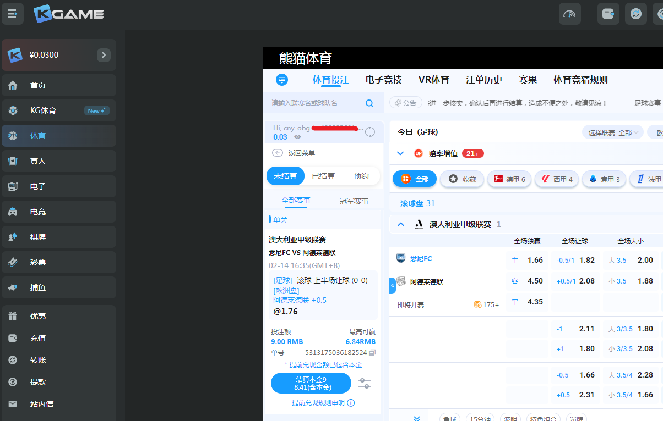The height and width of the screenshot is (421, 663).
Task: Click the speed gauge icon in top bar
Action: click(x=569, y=14)
